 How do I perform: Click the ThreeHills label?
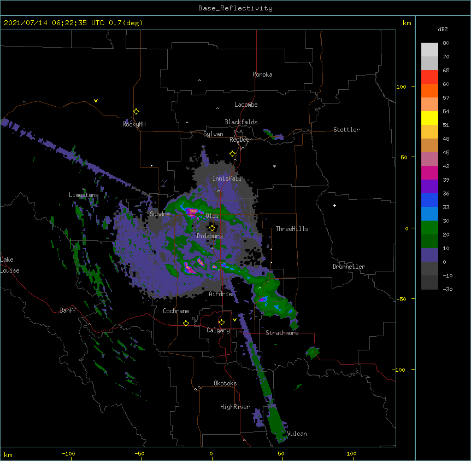[x=292, y=229]
